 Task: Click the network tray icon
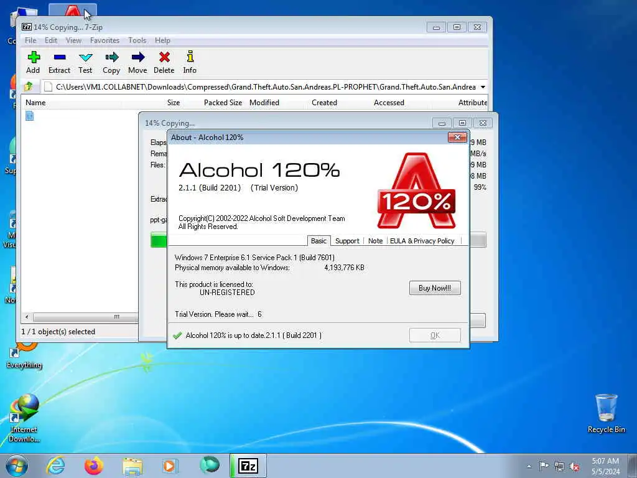click(x=559, y=466)
